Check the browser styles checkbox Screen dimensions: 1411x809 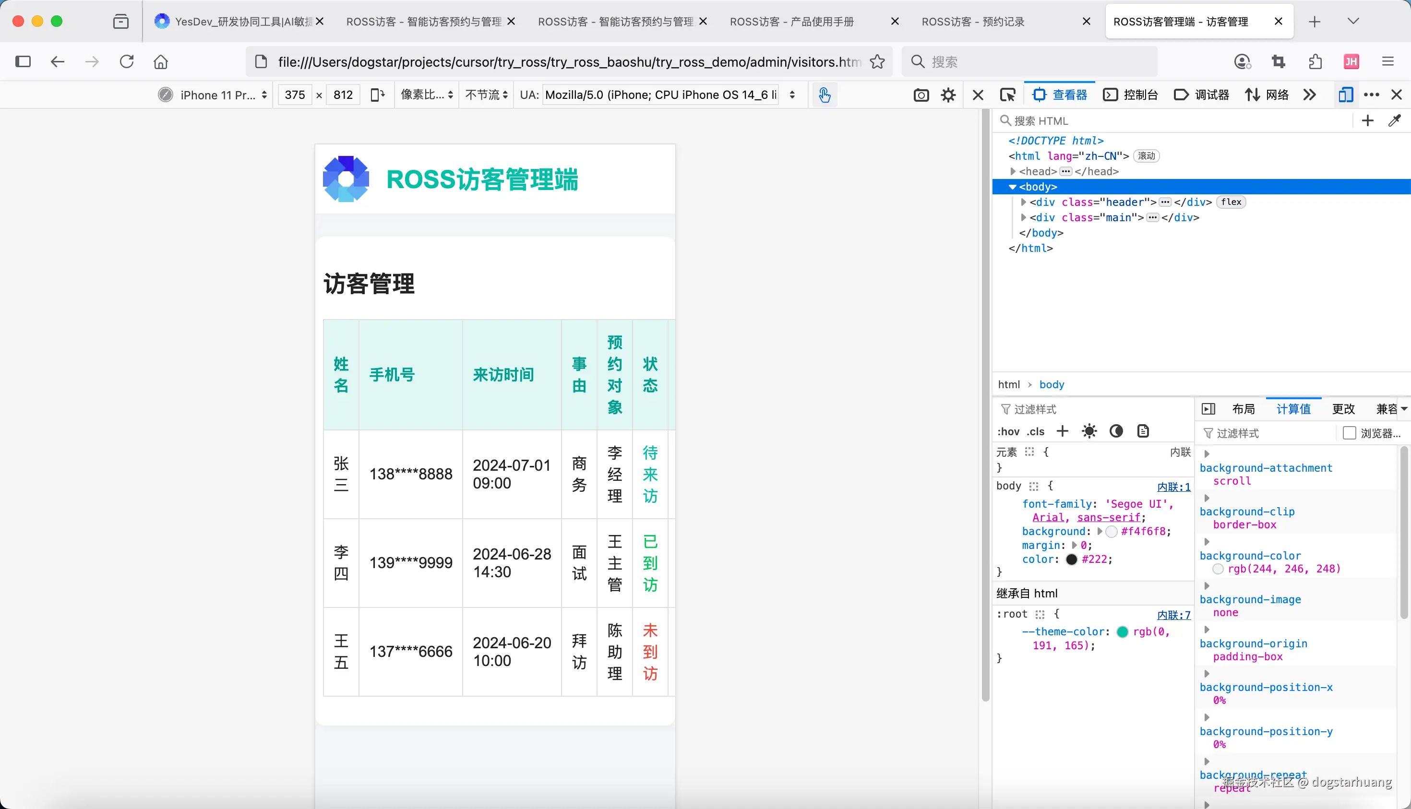point(1349,433)
